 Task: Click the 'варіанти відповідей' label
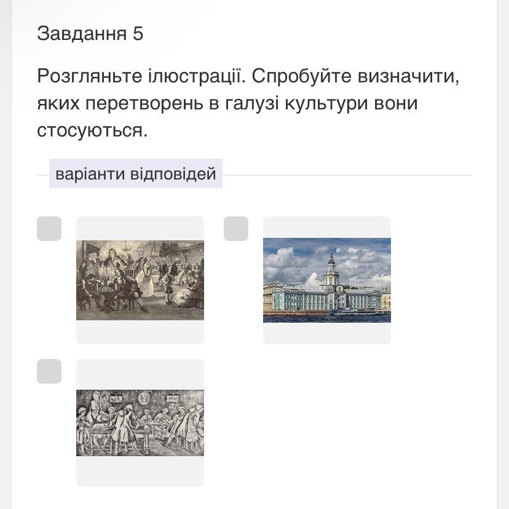point(136,173)
